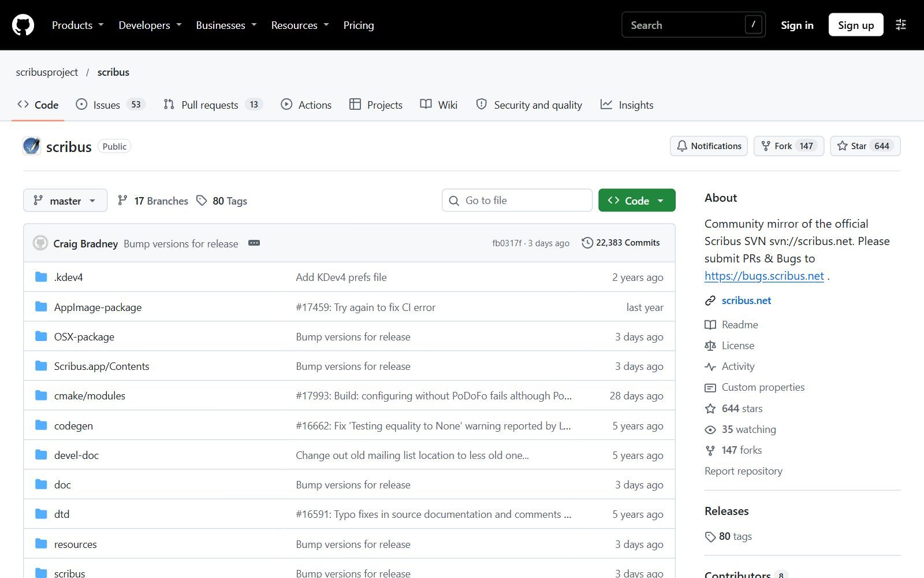This screenshot has width=924, height=578.
Task: Expand commit message ellipsis icon
Action: pyautogui.click(x=254, y=243)
